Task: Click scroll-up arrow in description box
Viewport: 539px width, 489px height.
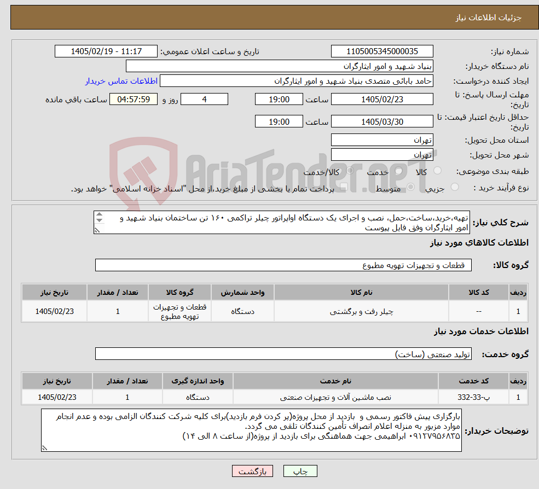Action: 100,214
